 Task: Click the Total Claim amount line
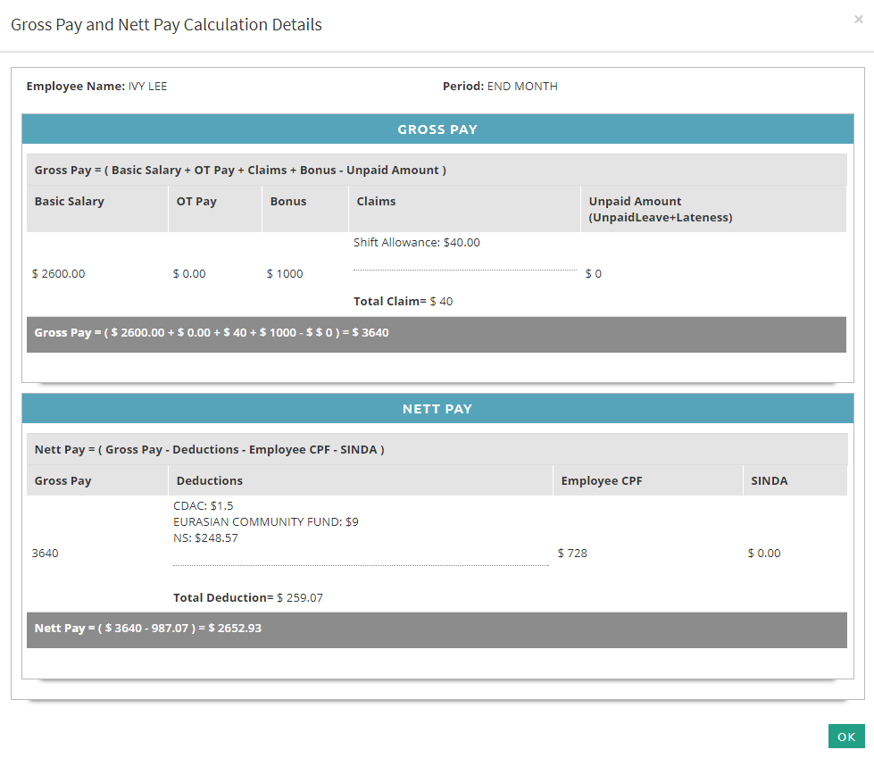(403, 302)
